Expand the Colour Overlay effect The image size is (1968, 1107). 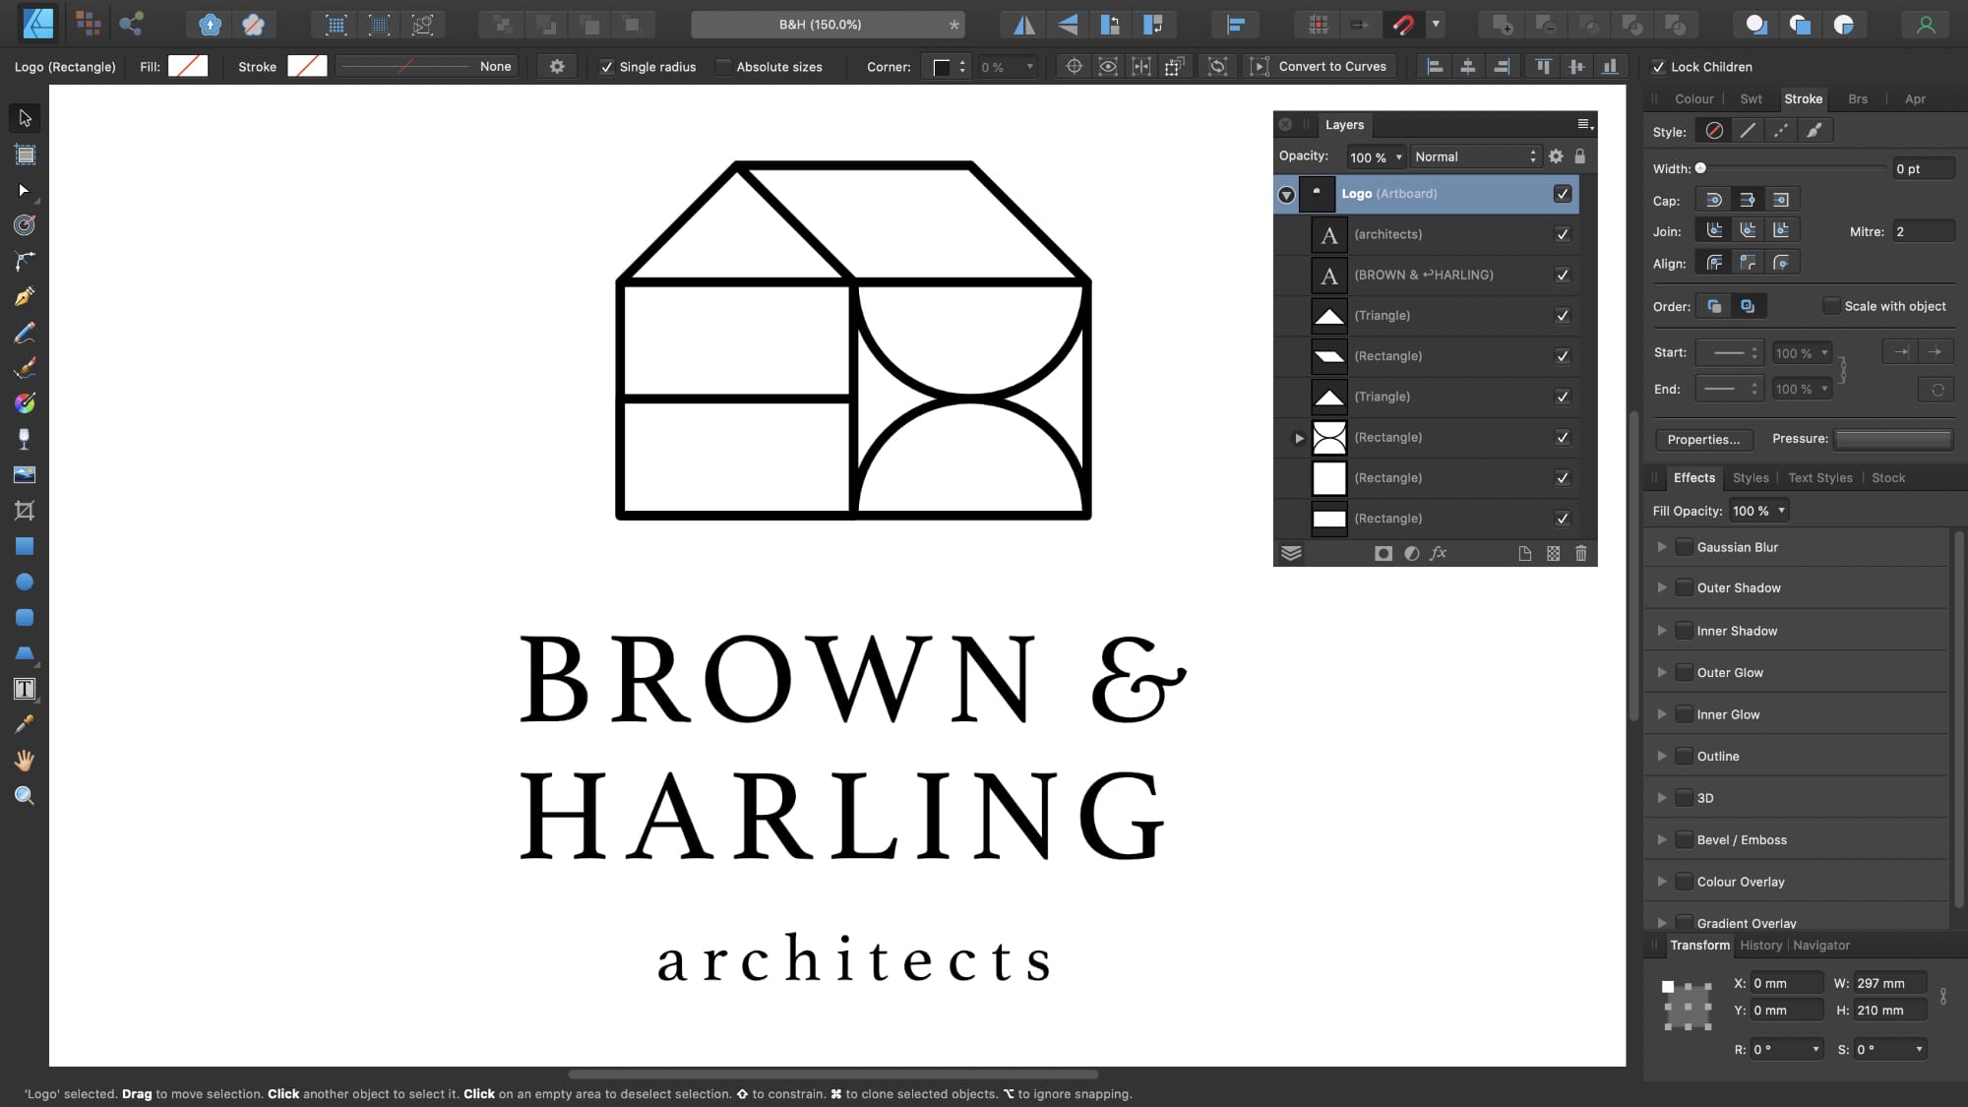pyautogui.click(x=1661, y=882)
